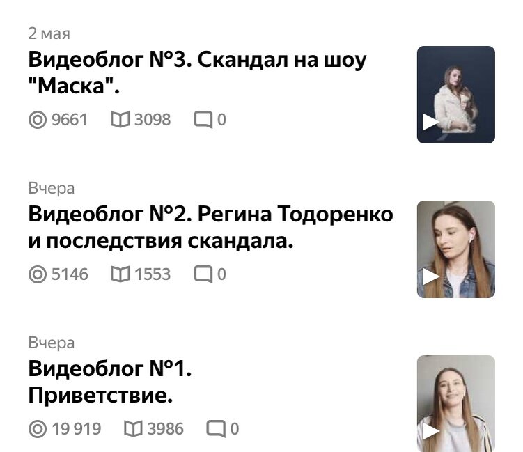Screen dimensions: 523x452
Task: Click the '2 мая' date label
Action: coord(49,33)
